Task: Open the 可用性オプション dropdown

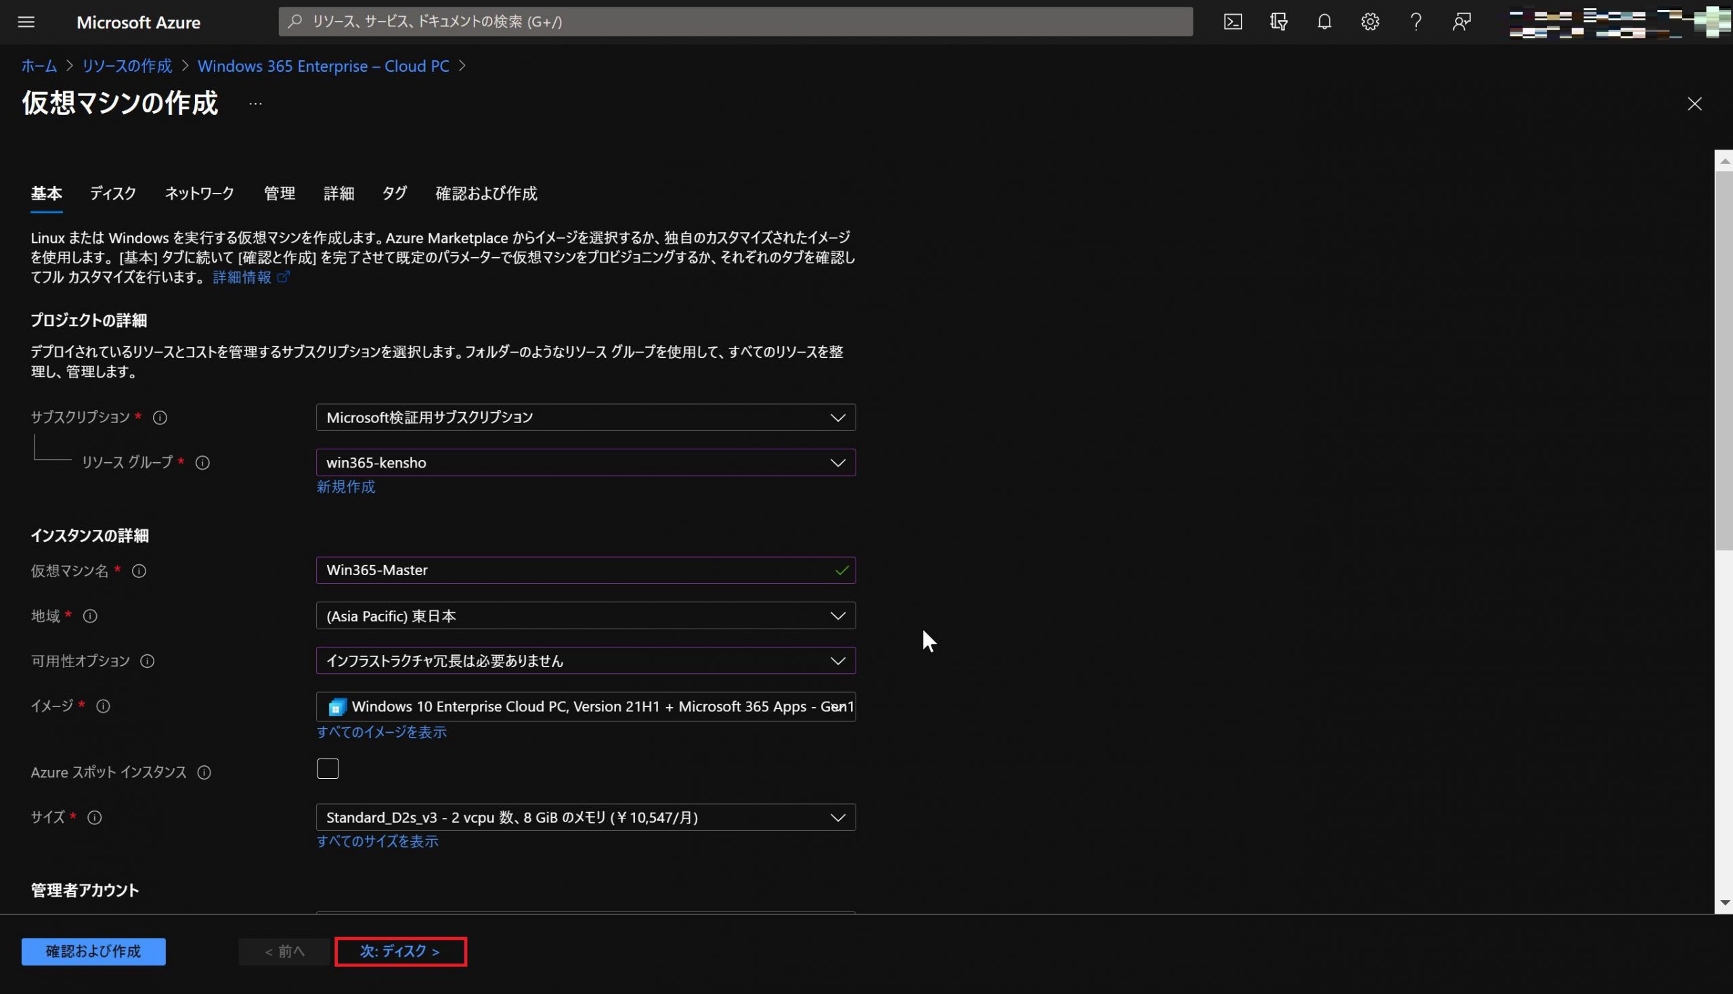Action: [x=585, y=661]
